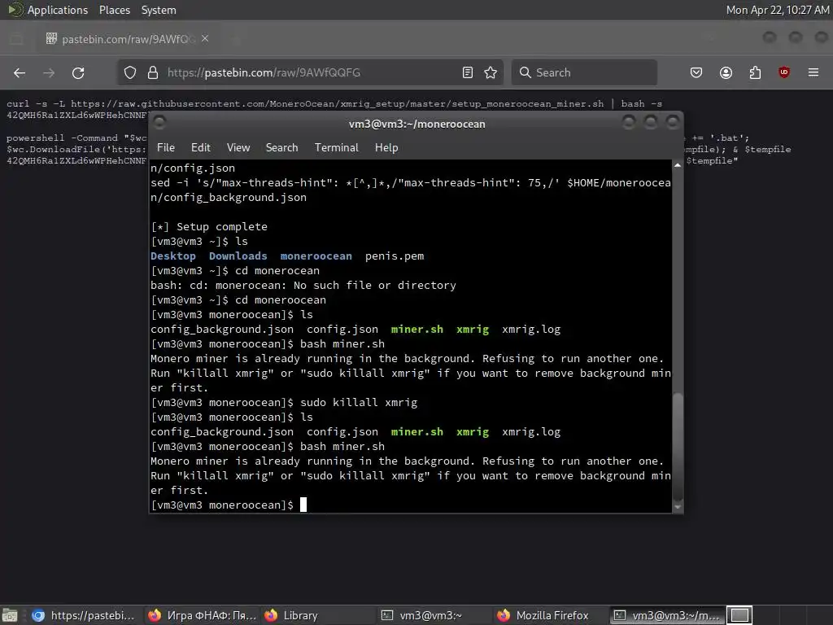Bookmark this page with the star
The height and width of the screenshot is (625, 833).
pyautogui.click(x=491, y=72)
